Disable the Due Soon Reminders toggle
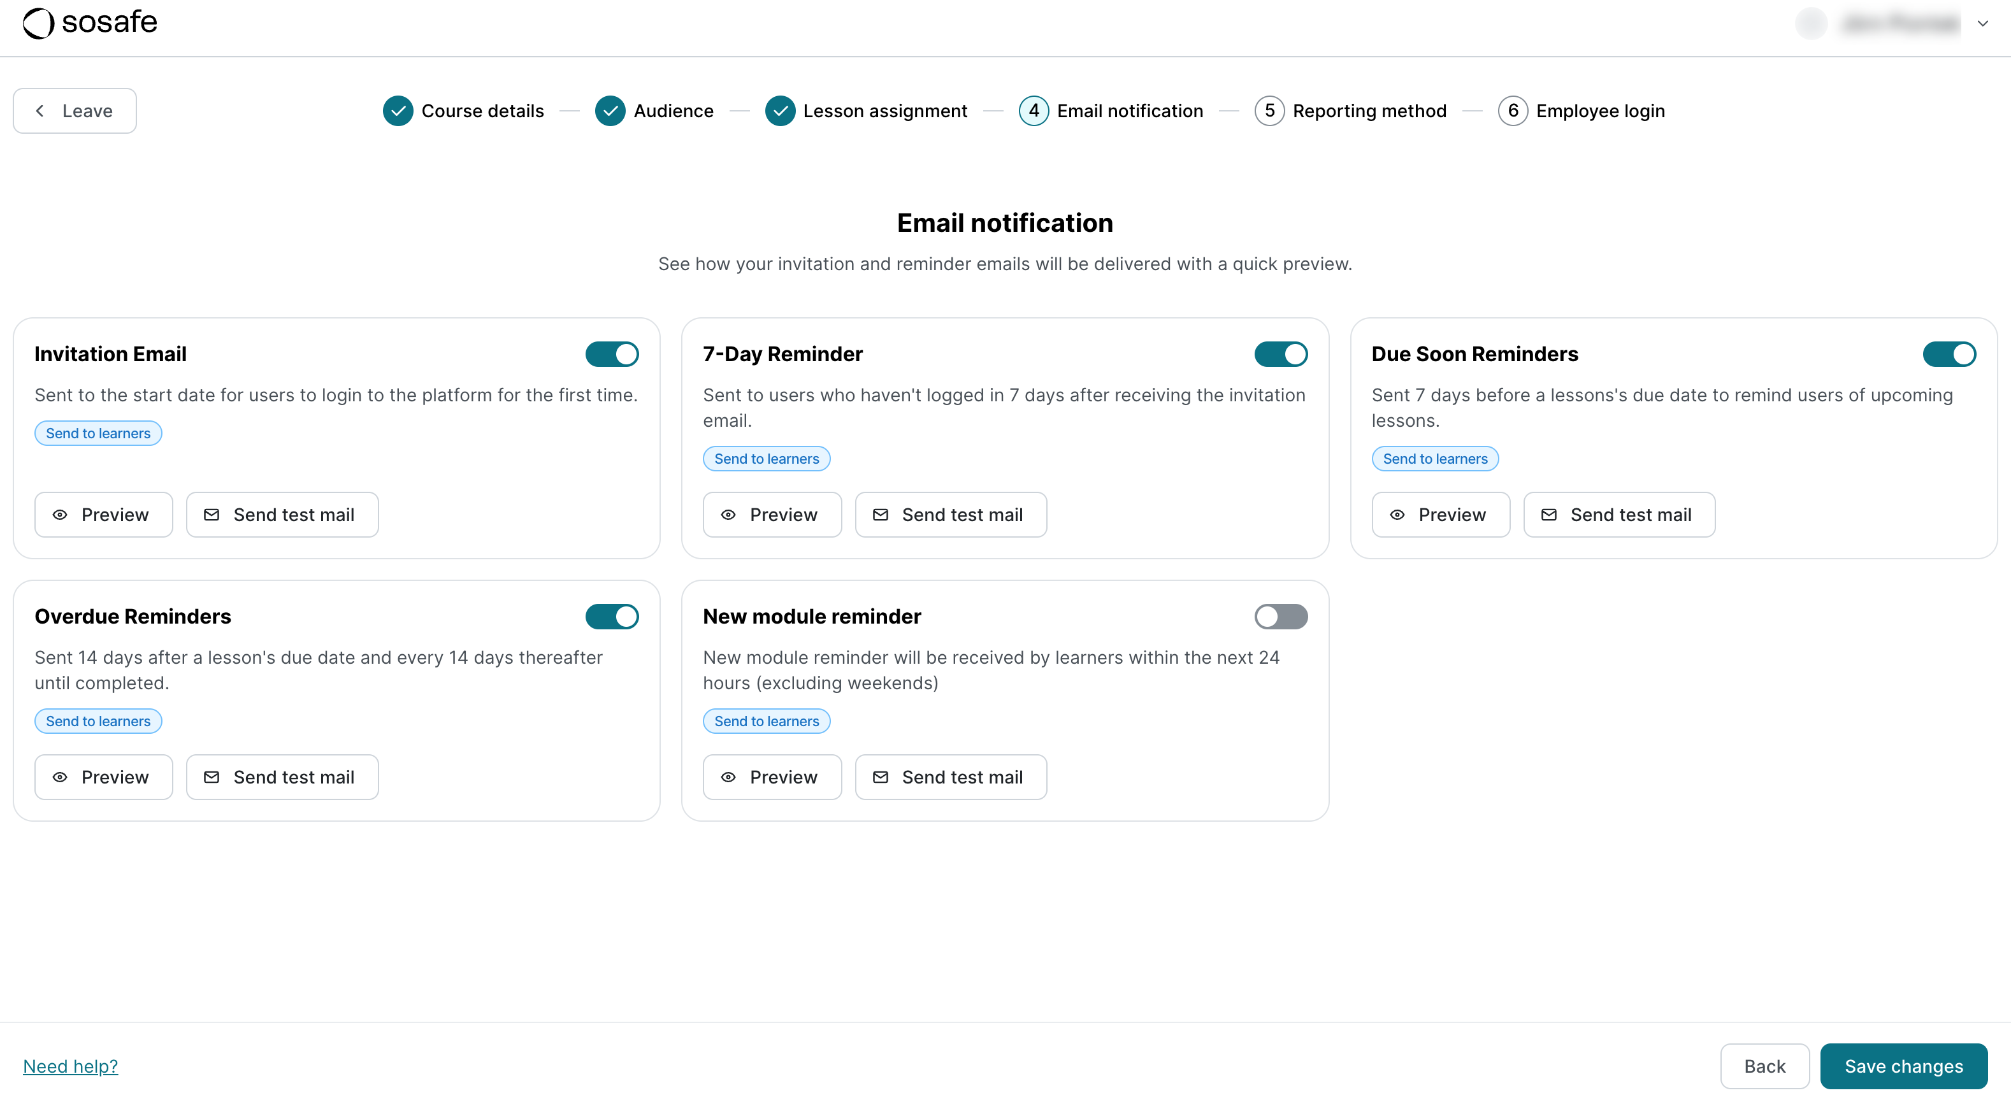Viewport: 2011px width, 1102px height. 1949,354
